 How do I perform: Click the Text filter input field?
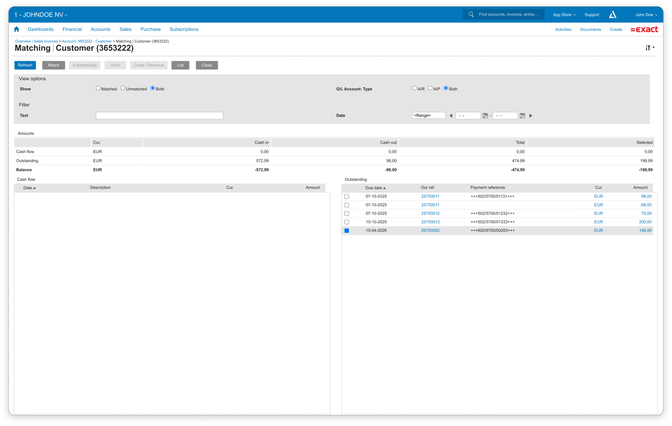pos(159,116)
